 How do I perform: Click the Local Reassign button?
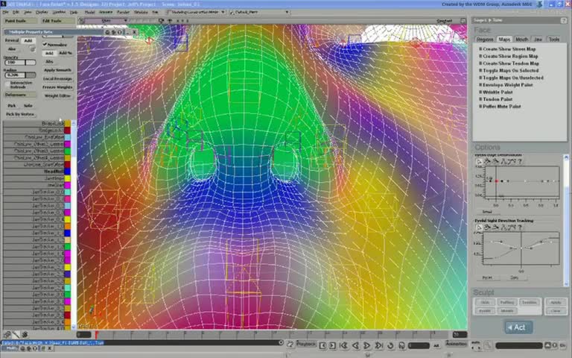pyautogui.click(x=57, y=78)
